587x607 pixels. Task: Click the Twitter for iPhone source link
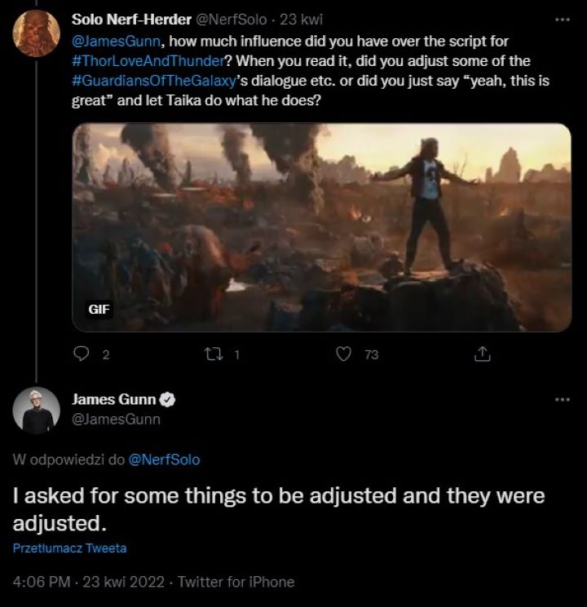[x=236, y=582]
